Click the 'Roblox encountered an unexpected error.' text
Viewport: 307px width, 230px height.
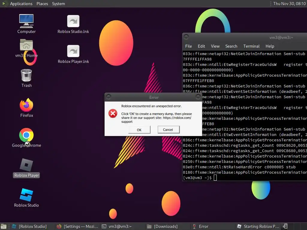coord(151,106)
